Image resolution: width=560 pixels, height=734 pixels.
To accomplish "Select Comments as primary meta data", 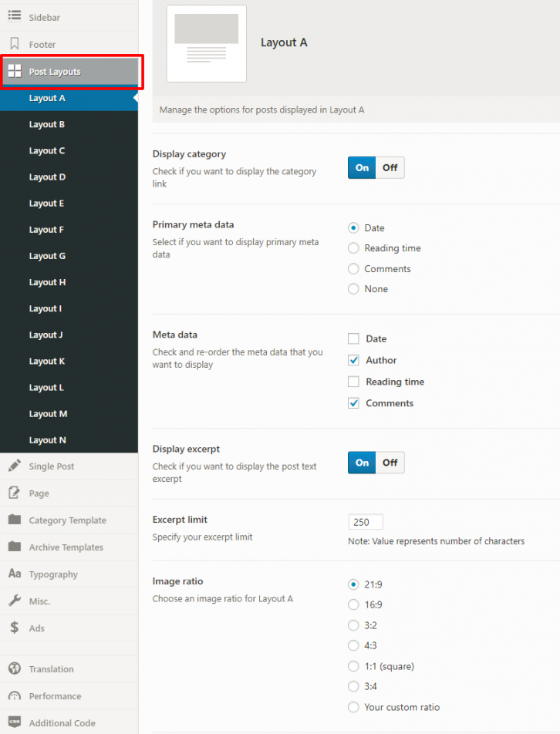I will 353,269.
